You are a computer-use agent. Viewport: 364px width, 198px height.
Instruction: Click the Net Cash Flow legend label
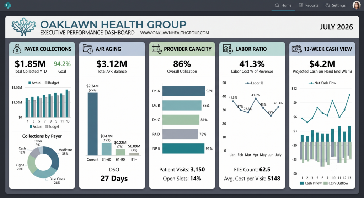pyautogui.click(x=325, y=83)
